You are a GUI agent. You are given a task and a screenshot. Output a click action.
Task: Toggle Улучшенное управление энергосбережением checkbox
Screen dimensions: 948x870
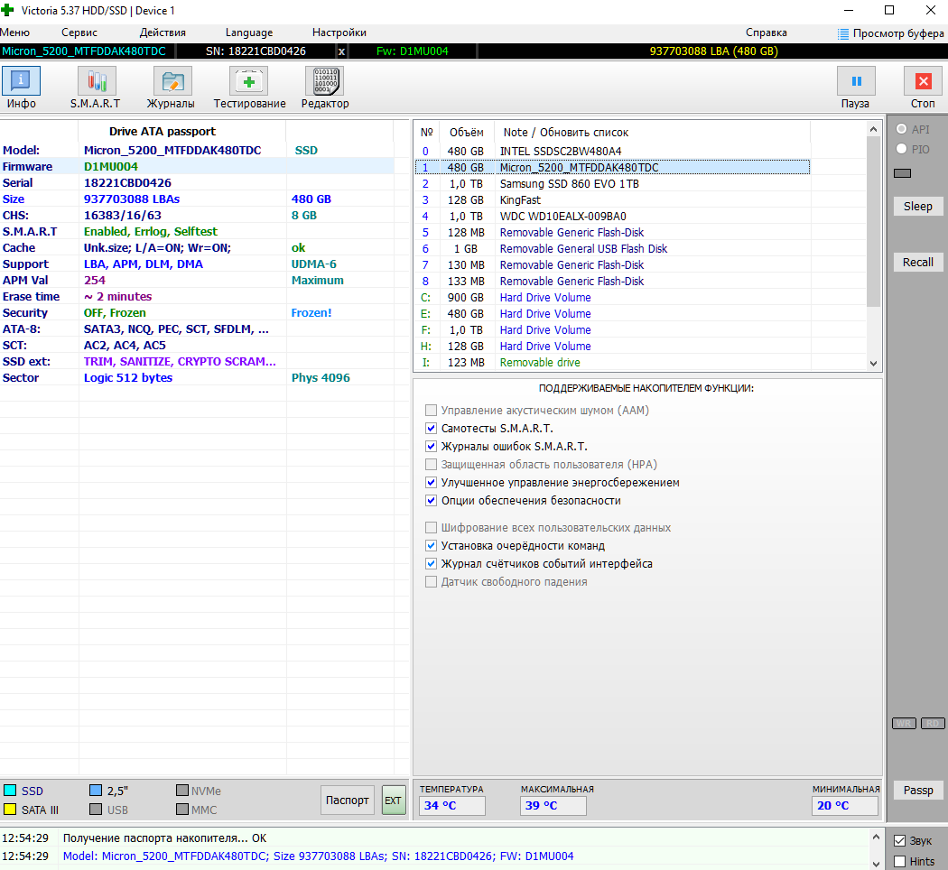pos(431,483)
